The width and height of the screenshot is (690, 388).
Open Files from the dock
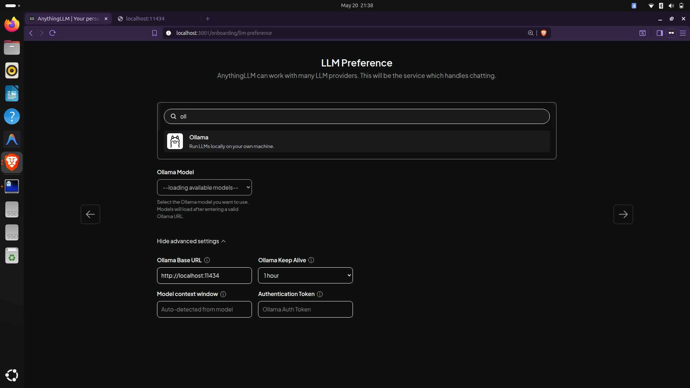pyautogui.click(x=12, y=47)
